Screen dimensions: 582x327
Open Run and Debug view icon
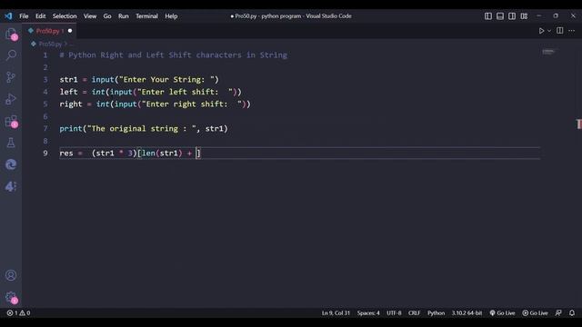tap(11, 99)
